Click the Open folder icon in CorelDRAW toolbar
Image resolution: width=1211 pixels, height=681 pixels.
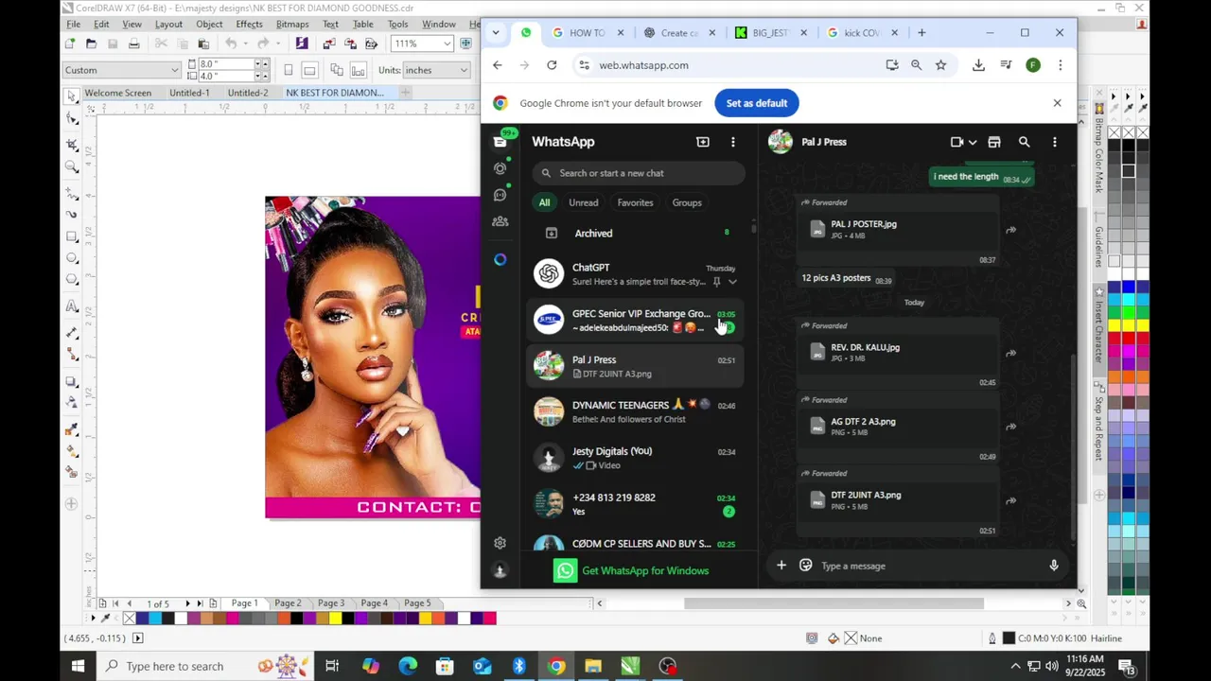click(91, 44)
